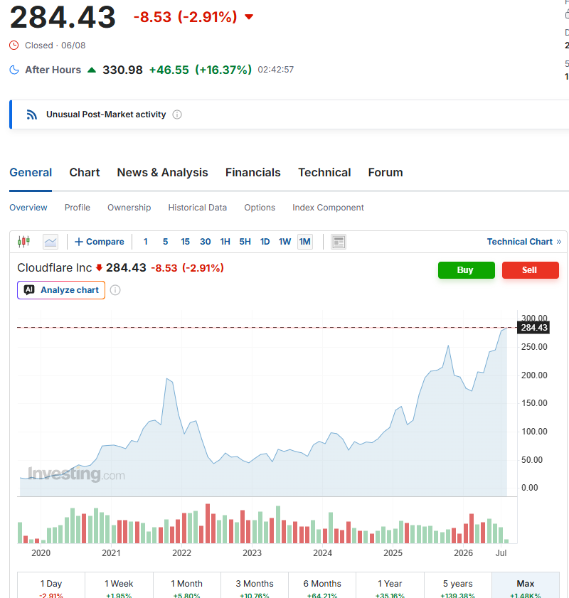Image resolution: width=569 pixels, height=598 pixels.
Task: Click the green Buy button
Action: pos(467,270)
